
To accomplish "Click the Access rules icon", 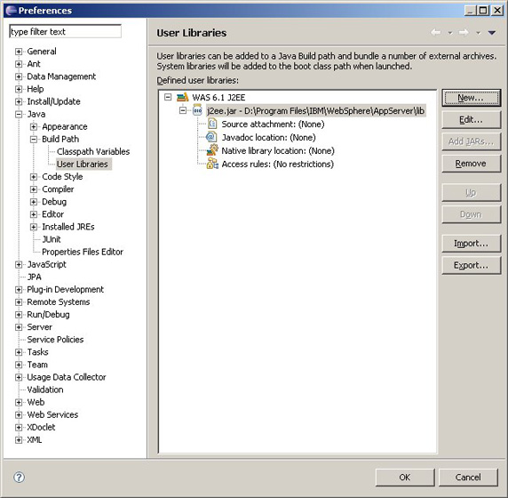I will (x=212, y=164).
